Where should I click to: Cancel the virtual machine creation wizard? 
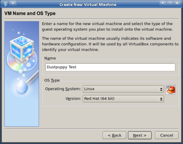click(166, 135)
